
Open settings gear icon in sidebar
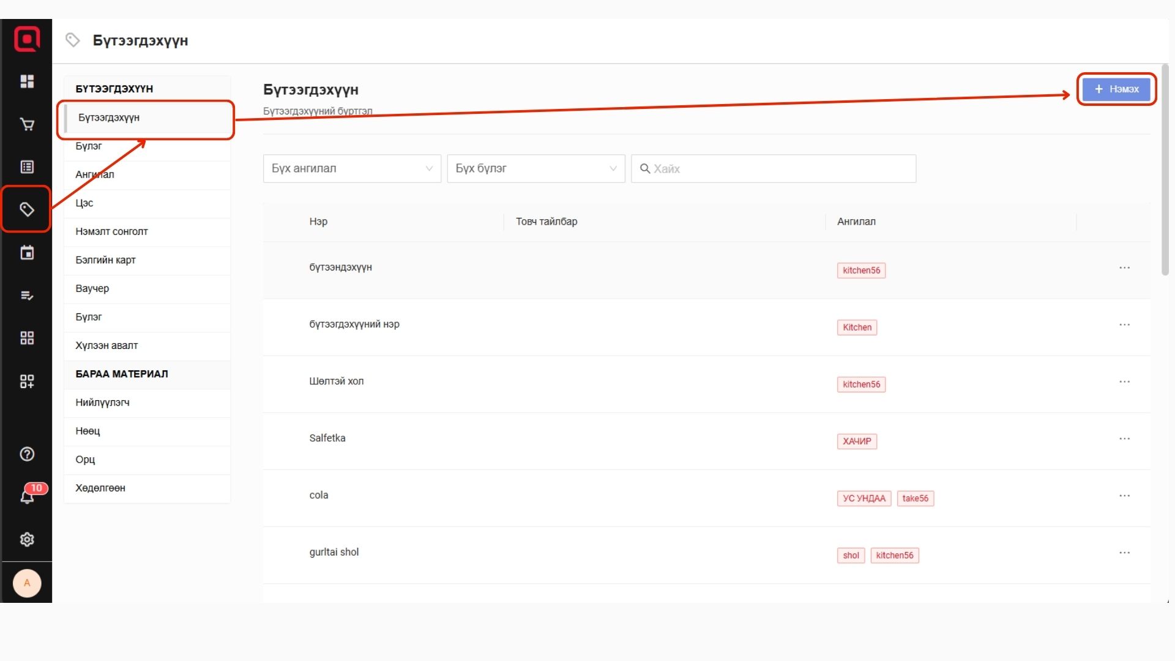27,539
